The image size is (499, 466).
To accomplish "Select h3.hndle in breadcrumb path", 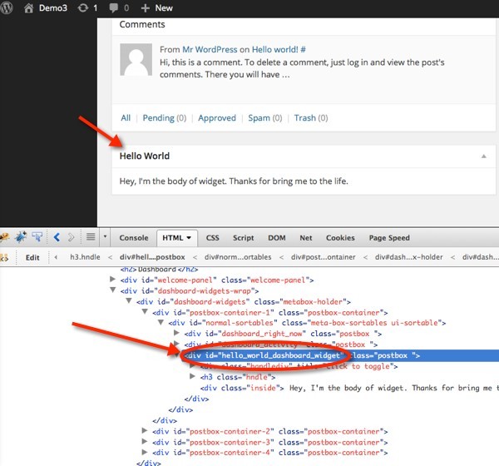I will coord(85,257).
